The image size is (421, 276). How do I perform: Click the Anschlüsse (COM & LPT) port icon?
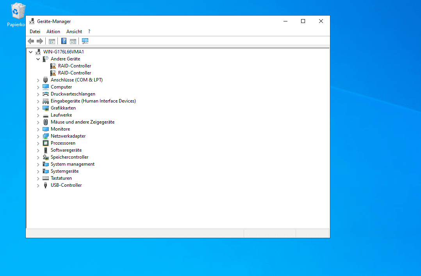[46, 80]
